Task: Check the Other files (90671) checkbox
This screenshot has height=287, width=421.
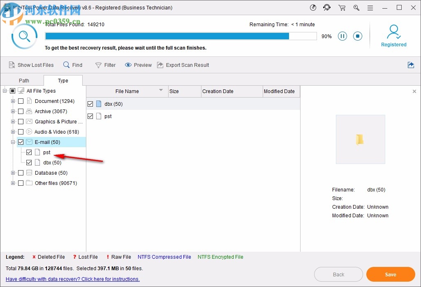Action: [21, 183]
